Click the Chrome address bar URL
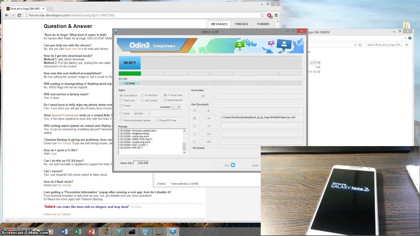Viewport: 420px width, 236px height. [72, 15]
